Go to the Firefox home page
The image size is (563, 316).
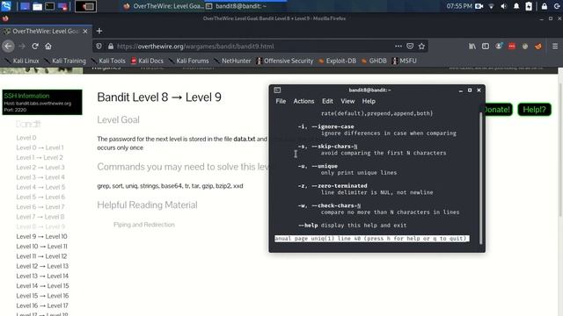point(48,47)
